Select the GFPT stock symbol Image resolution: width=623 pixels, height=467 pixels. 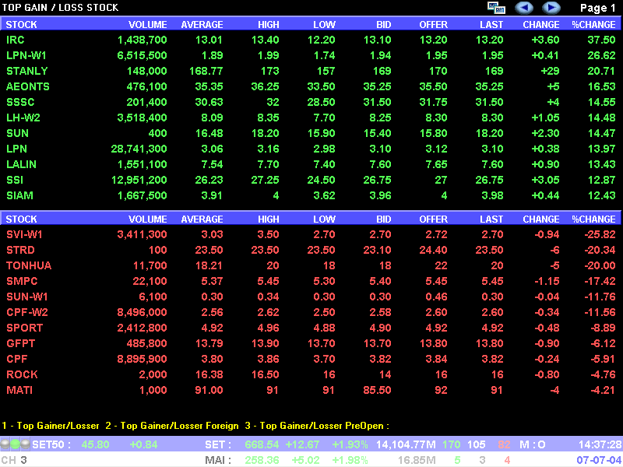pyautogui.click(x=21, y=343)
